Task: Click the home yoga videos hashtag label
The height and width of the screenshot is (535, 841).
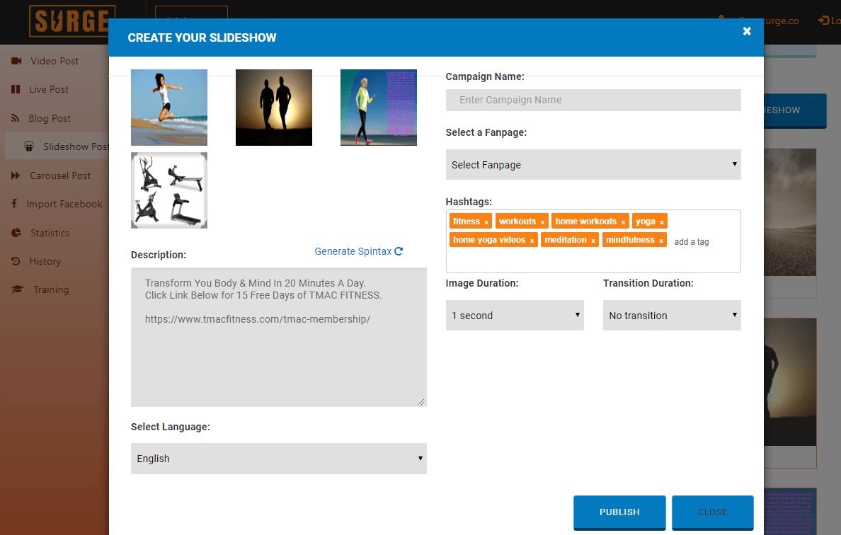Action: [x=488, y=240]
